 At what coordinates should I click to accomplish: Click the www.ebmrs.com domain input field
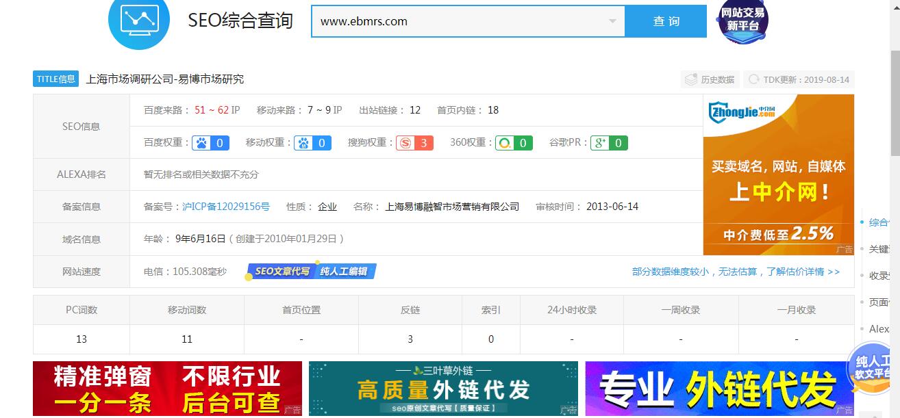(x=459, y=21)
